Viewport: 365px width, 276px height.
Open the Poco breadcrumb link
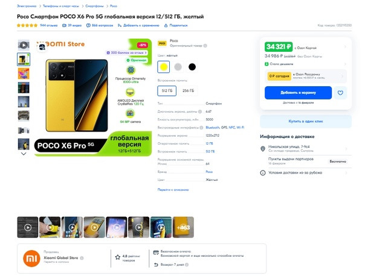(x=114, y=6)
